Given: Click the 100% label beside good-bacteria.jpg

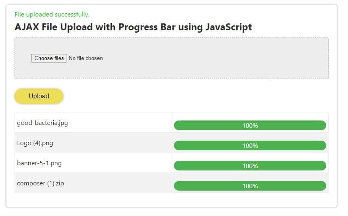Looking at the screenshot, I should pos(250,126).
